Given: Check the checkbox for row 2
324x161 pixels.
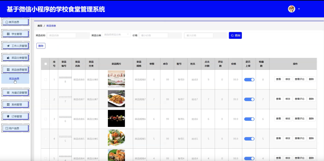Looking at the screenshot, I should pos(46,99).
